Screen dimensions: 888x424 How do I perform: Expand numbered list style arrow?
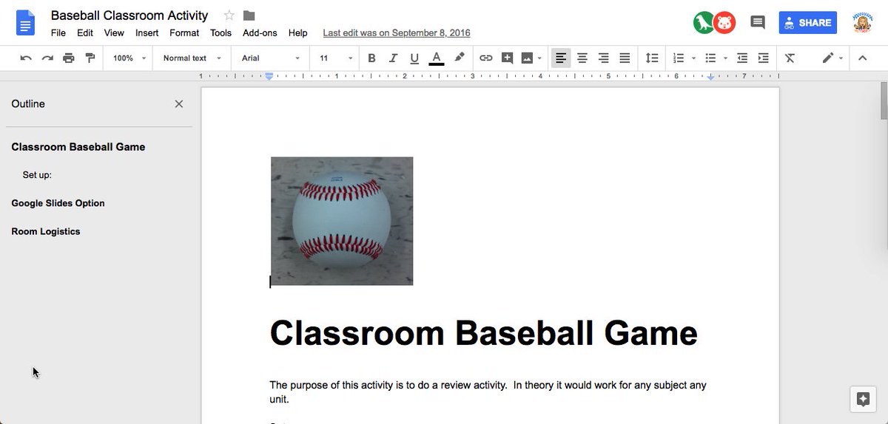(693, 58)
